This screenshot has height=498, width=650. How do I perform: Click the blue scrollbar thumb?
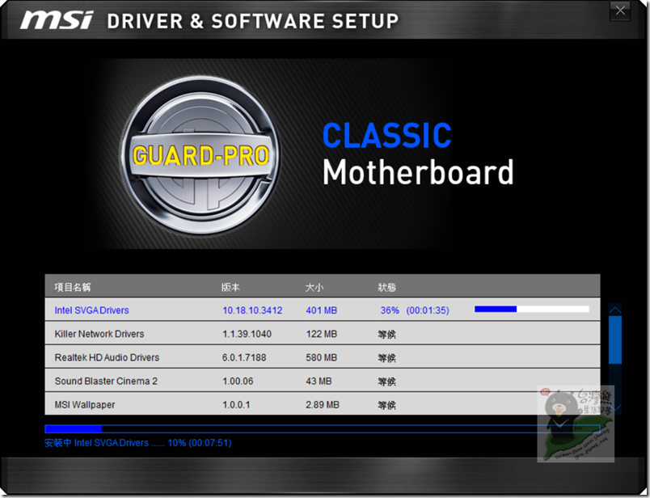click(615, 340)
